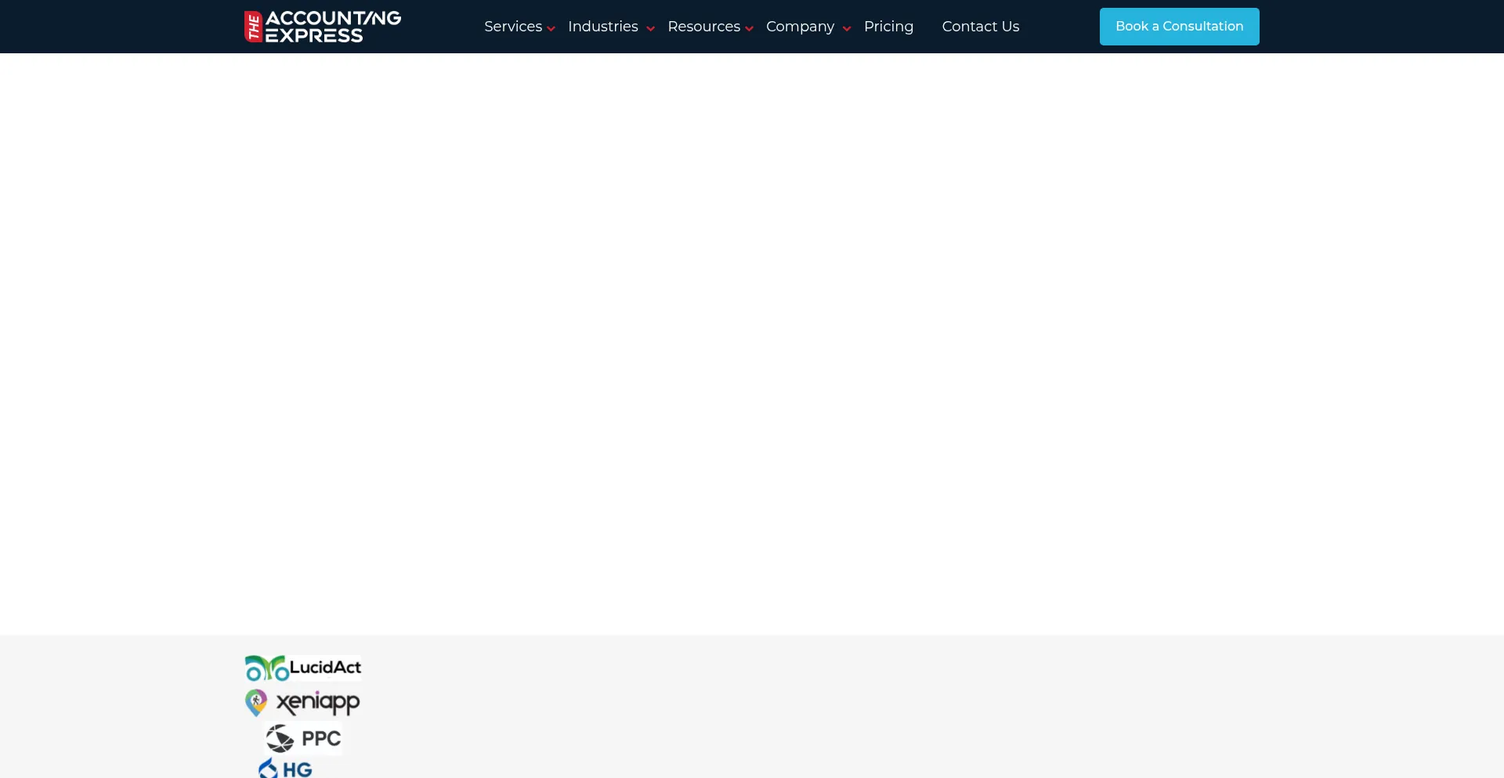Open the Services menu
1504x778 pixels.
(512, 27)
